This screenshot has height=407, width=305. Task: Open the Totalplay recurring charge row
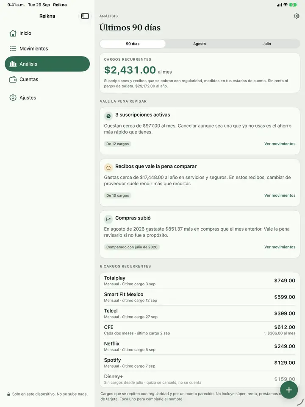[x=200, y=281]
